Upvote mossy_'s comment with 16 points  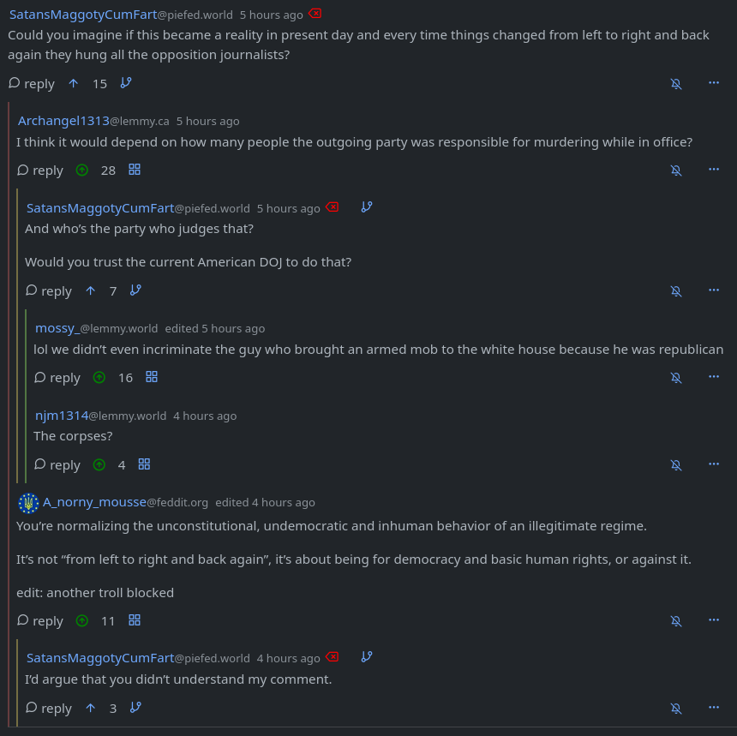click(x=99, y=378)
